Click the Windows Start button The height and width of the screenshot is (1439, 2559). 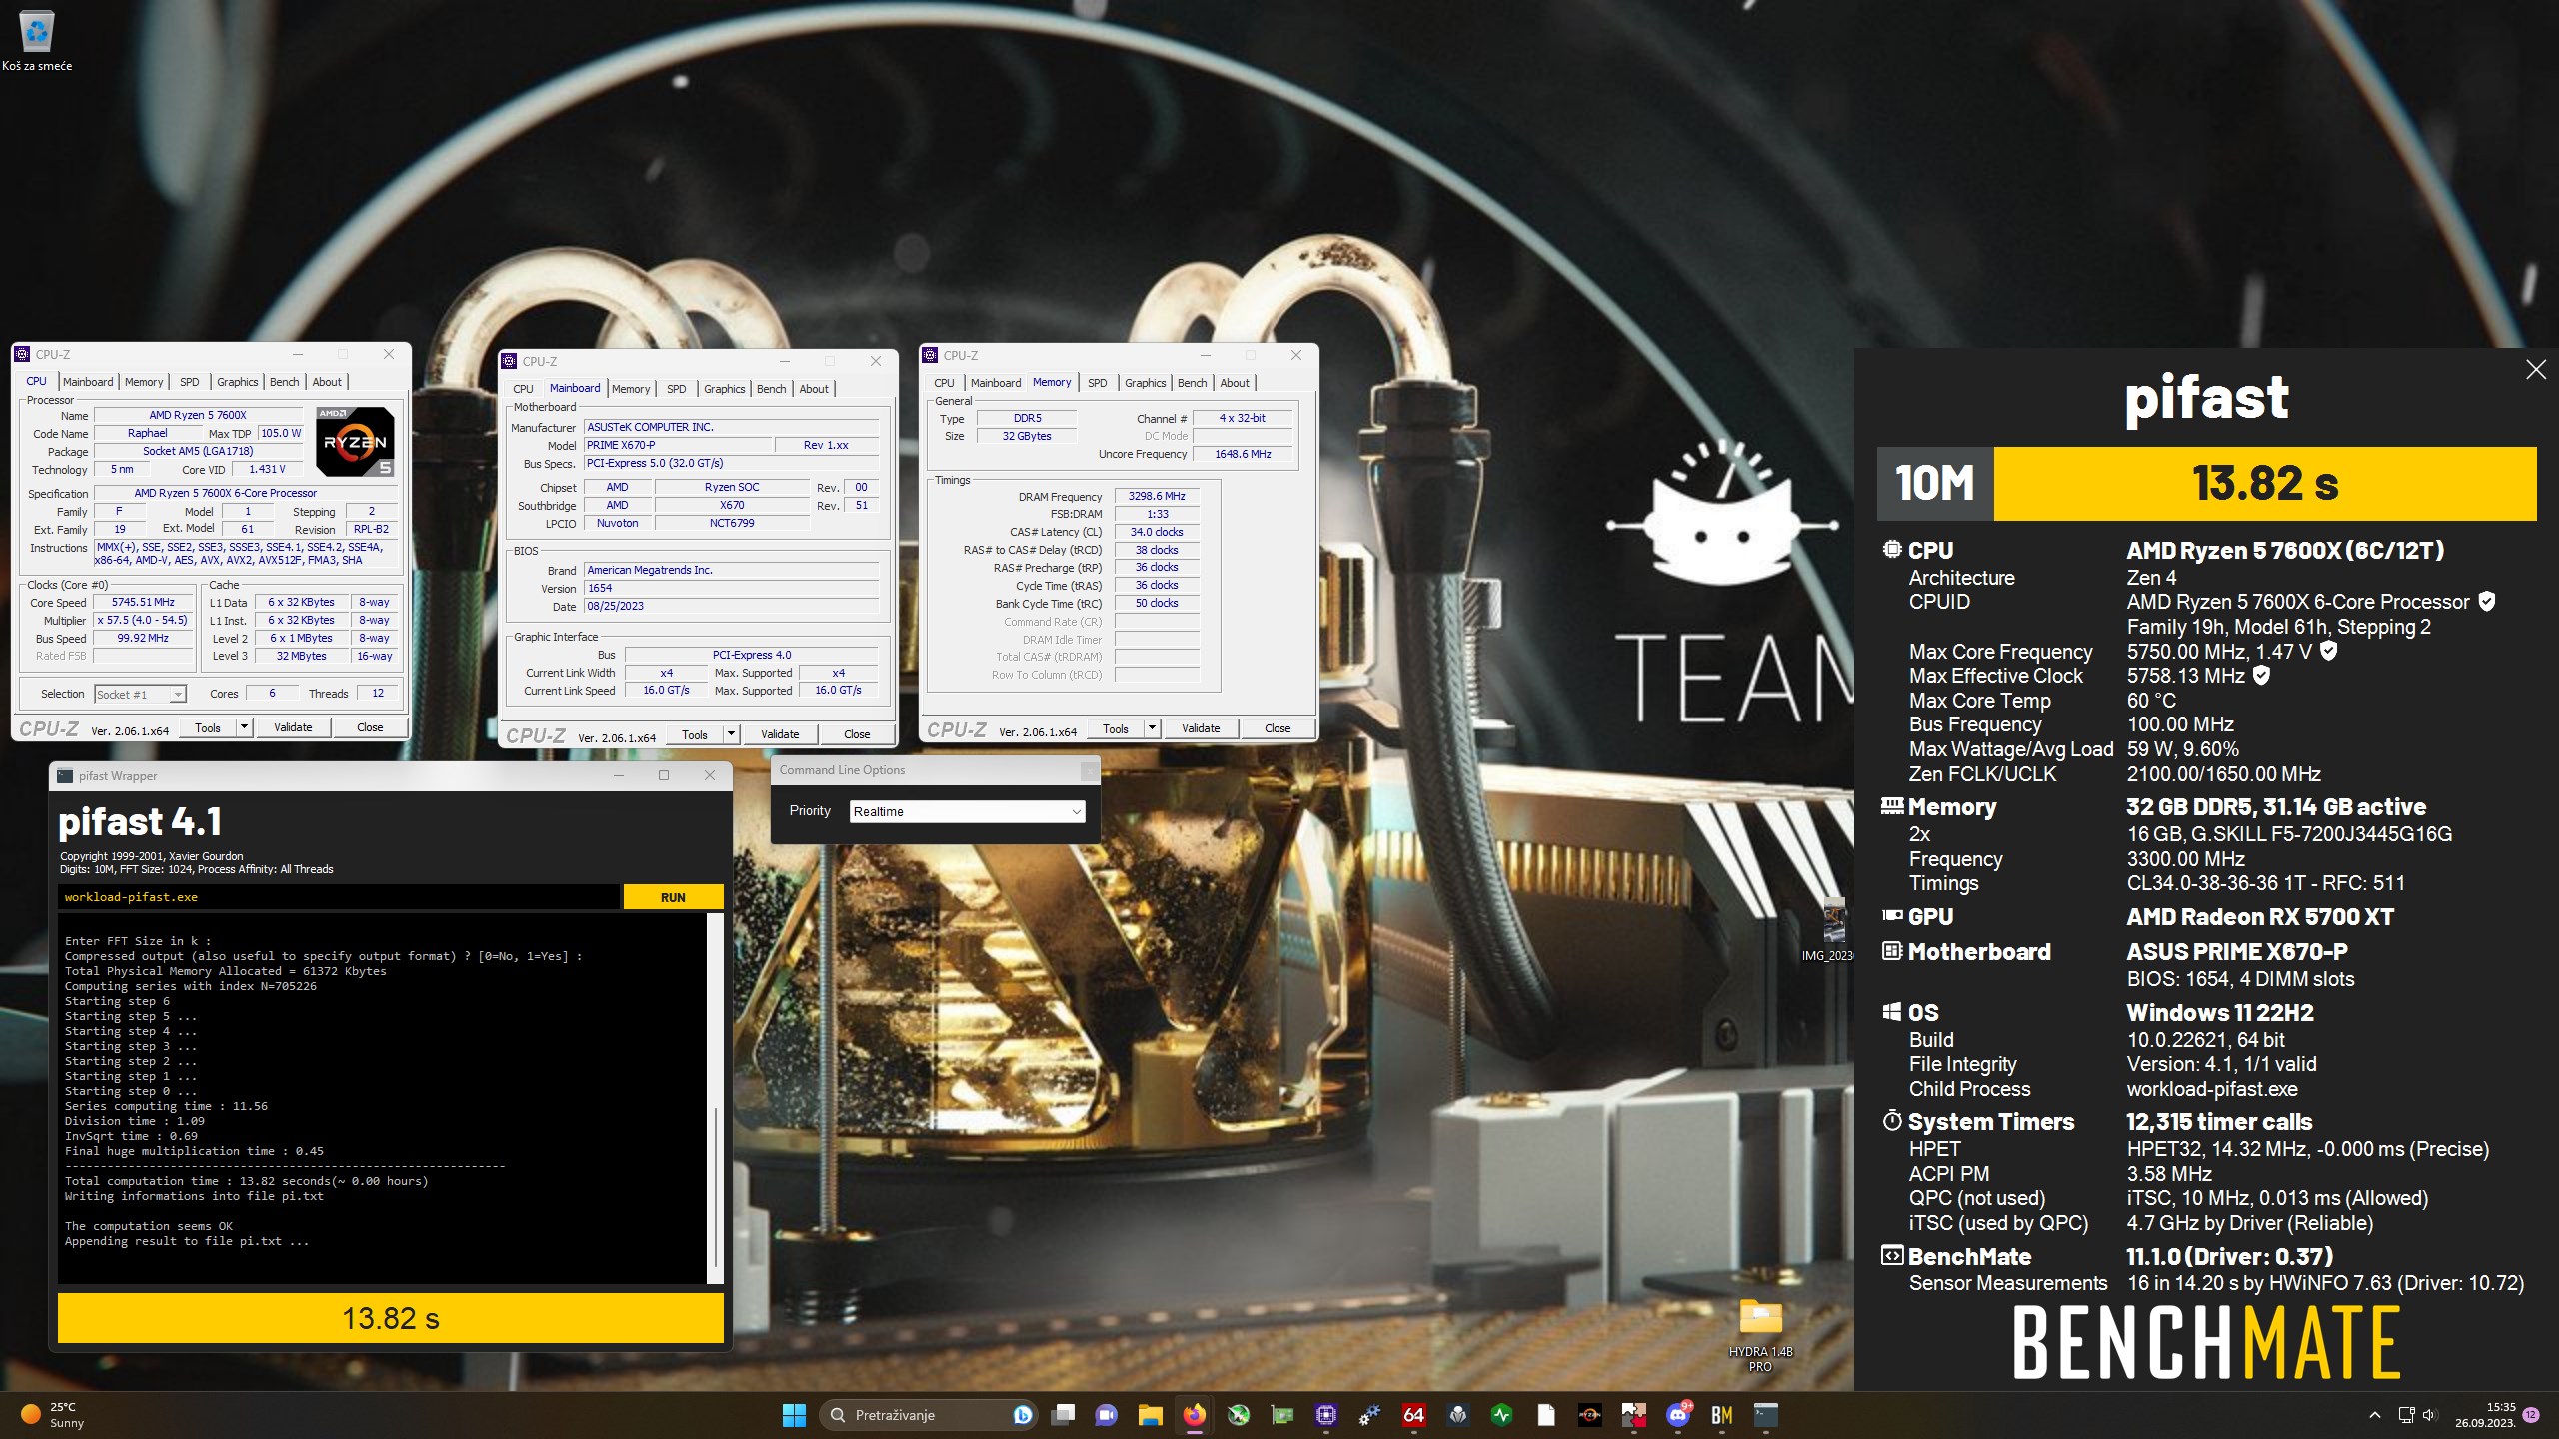pyautogui.click(x=794, y=1415)
